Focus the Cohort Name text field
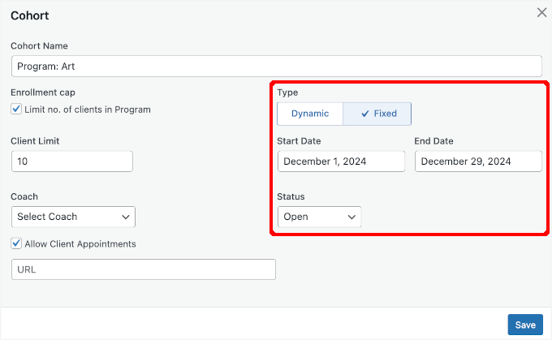Image resolution: width=552 pixels, height=340 pixels. coord(276,66)
